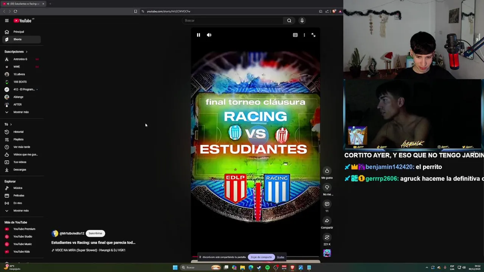This screenshot has height=272, width=484.
Task: Open Ver más tarde list
Action: click(x=21, y=147)
